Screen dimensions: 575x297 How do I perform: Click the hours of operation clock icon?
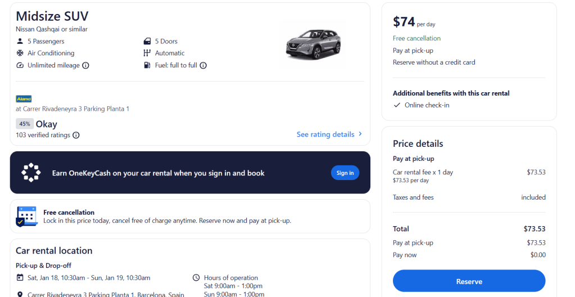tap(196, 278)
